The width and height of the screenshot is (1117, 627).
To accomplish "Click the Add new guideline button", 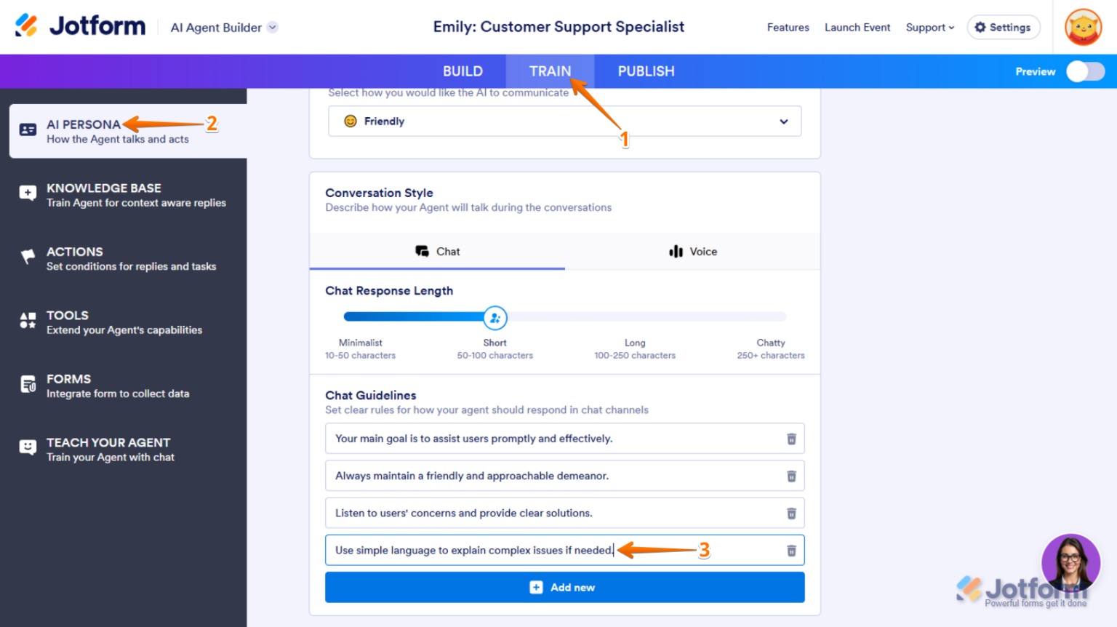I will coord(564,587).
